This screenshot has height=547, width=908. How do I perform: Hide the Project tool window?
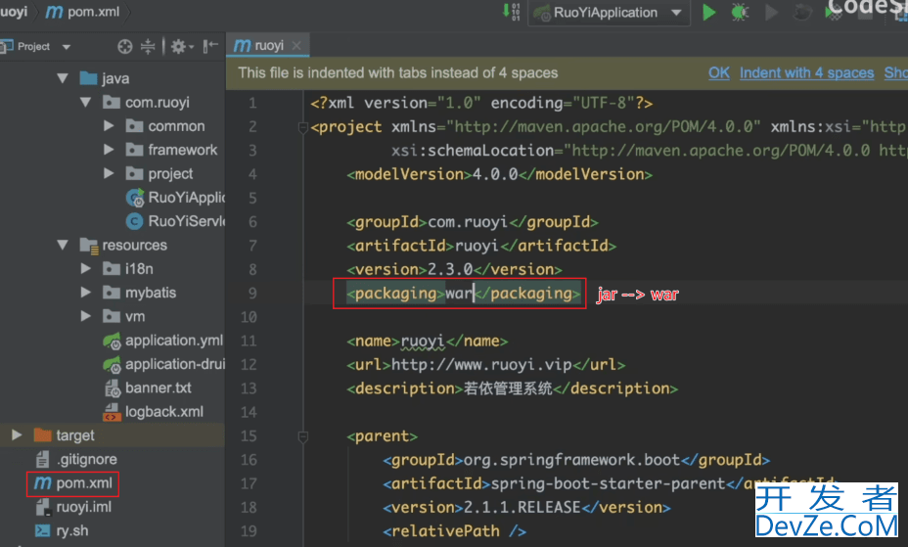tap(210, 46)
